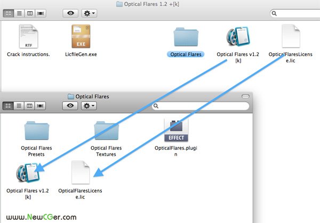Click the search field in back window
Screen dimensions: 320x223
[x=295, y=13]
